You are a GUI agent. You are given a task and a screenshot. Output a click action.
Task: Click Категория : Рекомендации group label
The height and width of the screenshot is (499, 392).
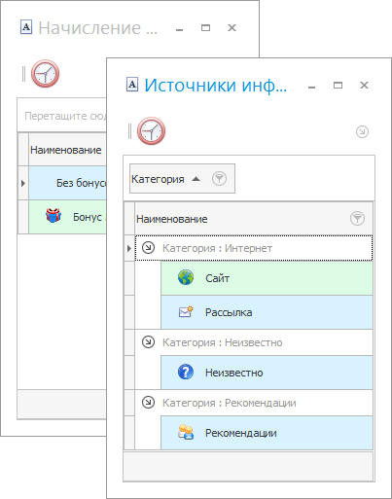pos(229,403)
